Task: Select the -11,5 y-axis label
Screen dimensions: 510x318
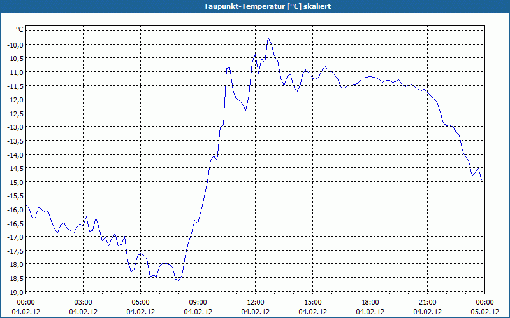Action: (x=15, y=86)
